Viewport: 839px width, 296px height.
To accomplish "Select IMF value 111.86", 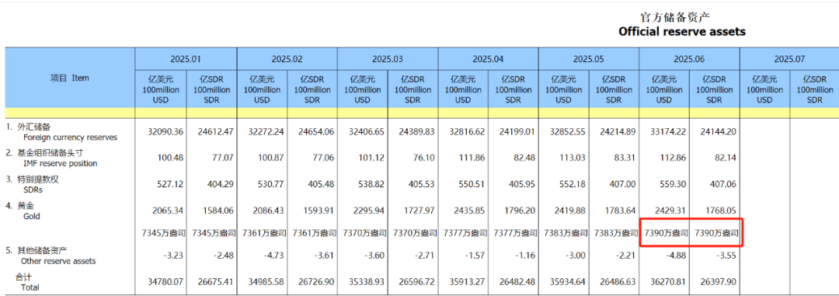I will tap(473, 158).
